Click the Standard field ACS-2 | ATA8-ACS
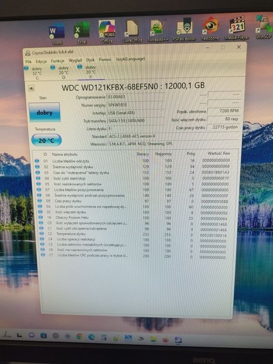The image size is (273, 364). click(174, 136)
